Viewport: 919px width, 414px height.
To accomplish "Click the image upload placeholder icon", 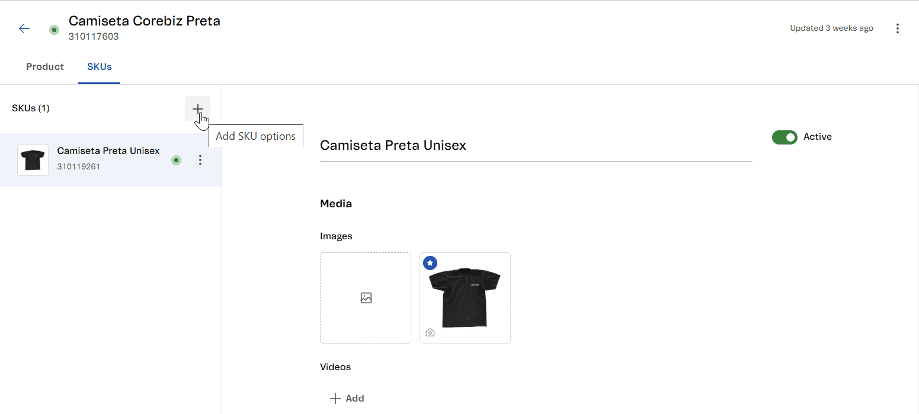I will pos(366,298).
